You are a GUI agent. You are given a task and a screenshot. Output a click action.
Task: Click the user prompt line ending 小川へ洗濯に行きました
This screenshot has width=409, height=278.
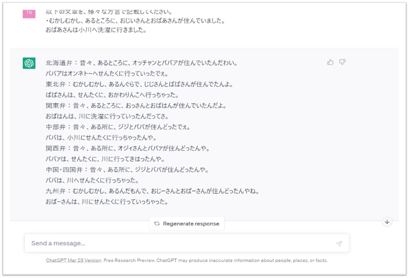96,30
